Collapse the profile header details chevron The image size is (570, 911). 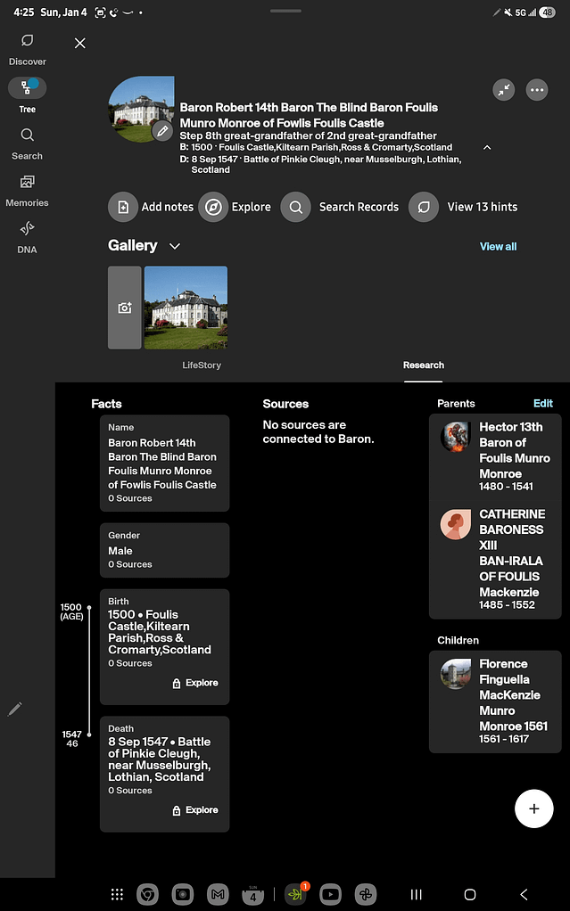click(487, 147)
